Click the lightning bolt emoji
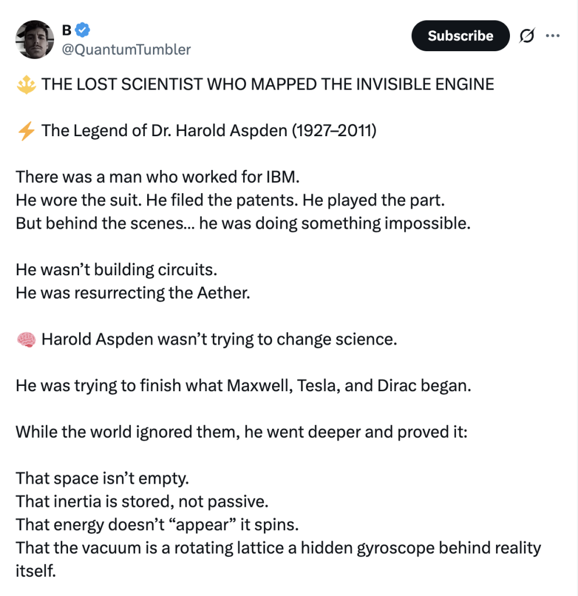578x596 pixels. pos(26,130)
